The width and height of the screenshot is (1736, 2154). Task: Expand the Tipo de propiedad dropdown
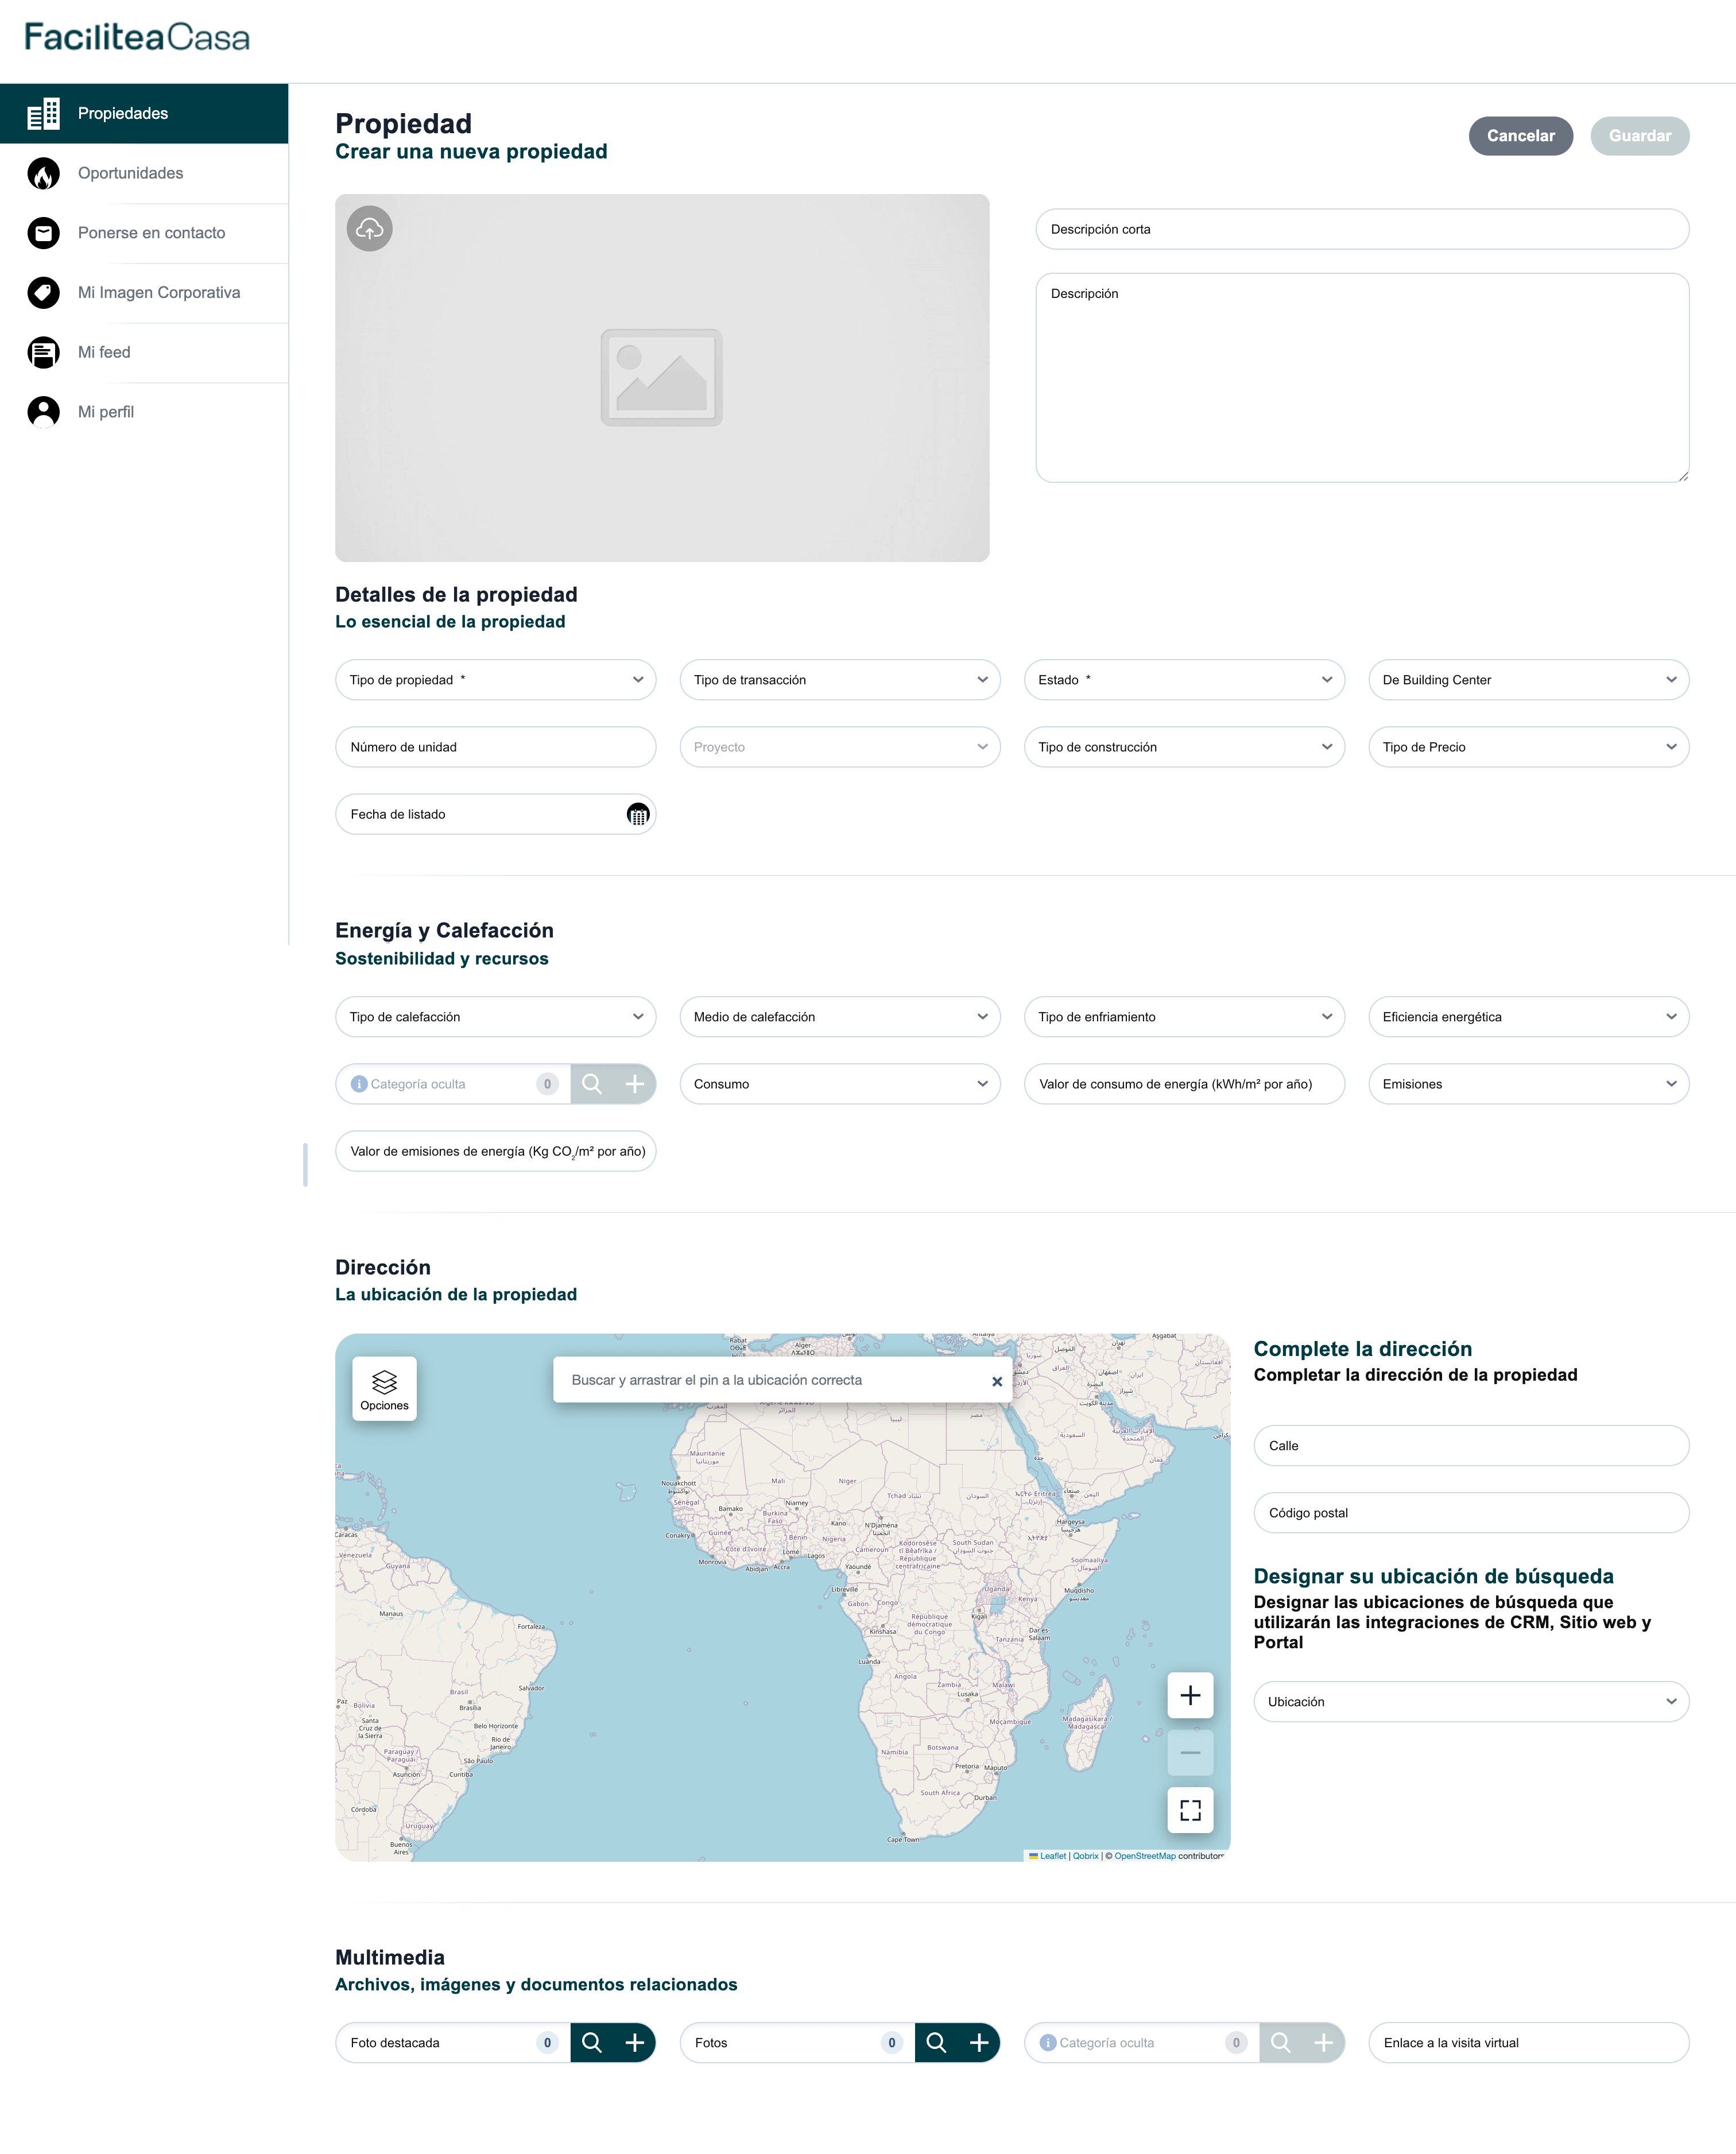(495, 680)
